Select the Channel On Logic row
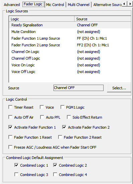This screenshot has height=184, width=133. click(70, 52)
